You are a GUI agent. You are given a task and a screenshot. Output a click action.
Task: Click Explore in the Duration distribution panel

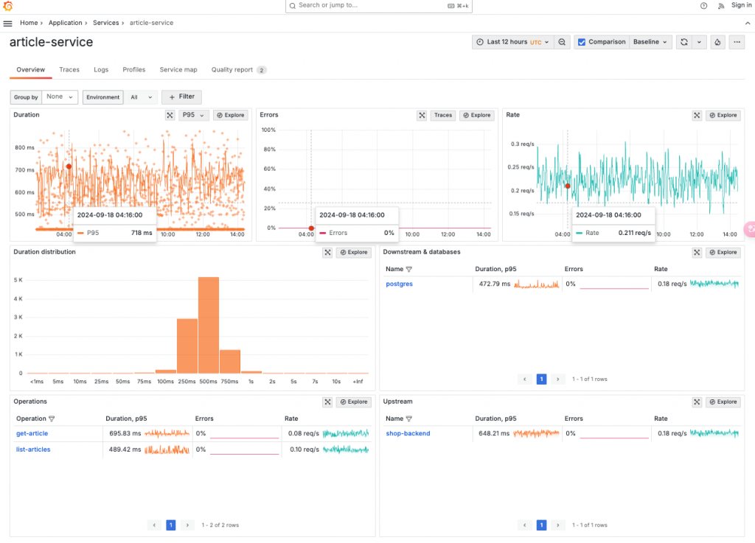353,253
